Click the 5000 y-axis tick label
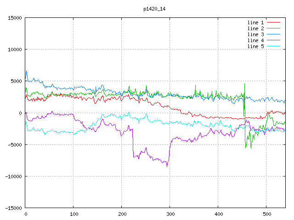The width and height of the screenshot is (294, 220). coord(16,81)
